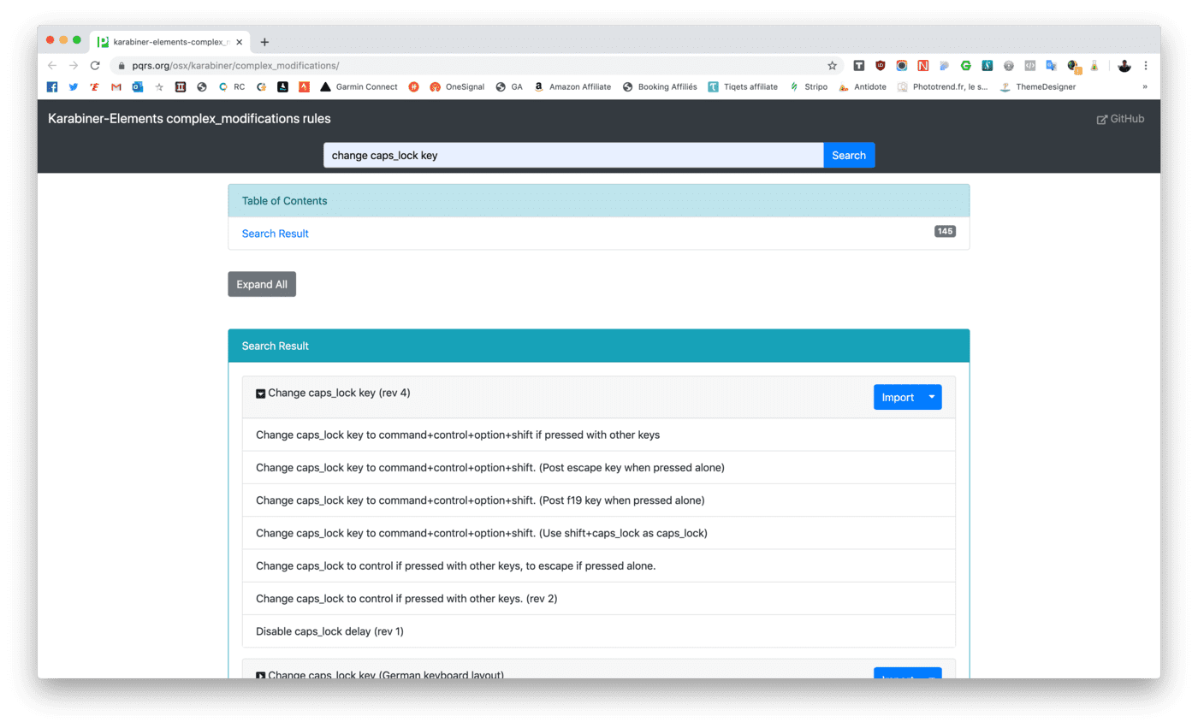Open the Stripo bookmark
Viewport: 1198px width, 728px height.
tap(808, 87)
